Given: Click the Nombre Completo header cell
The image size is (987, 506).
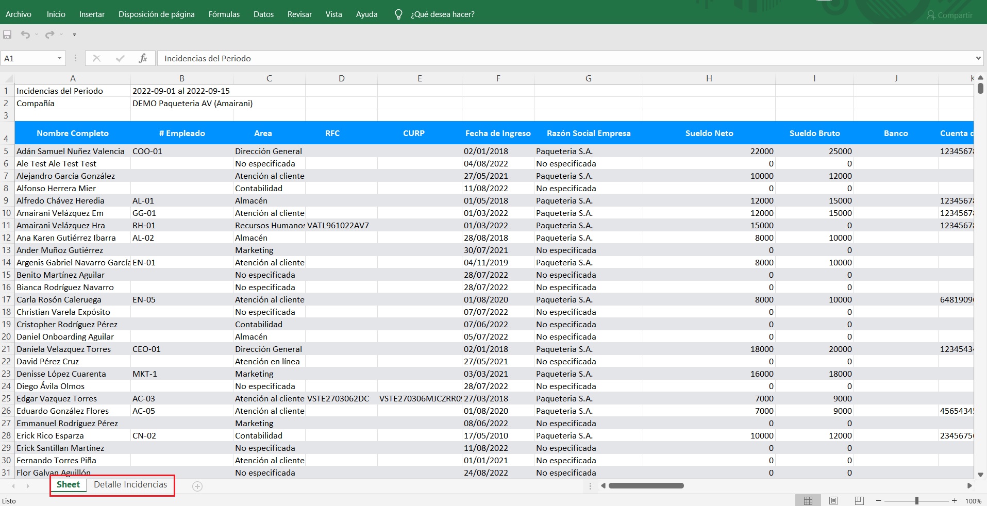Looking at the screenshot, I should [x=73, y=133].
